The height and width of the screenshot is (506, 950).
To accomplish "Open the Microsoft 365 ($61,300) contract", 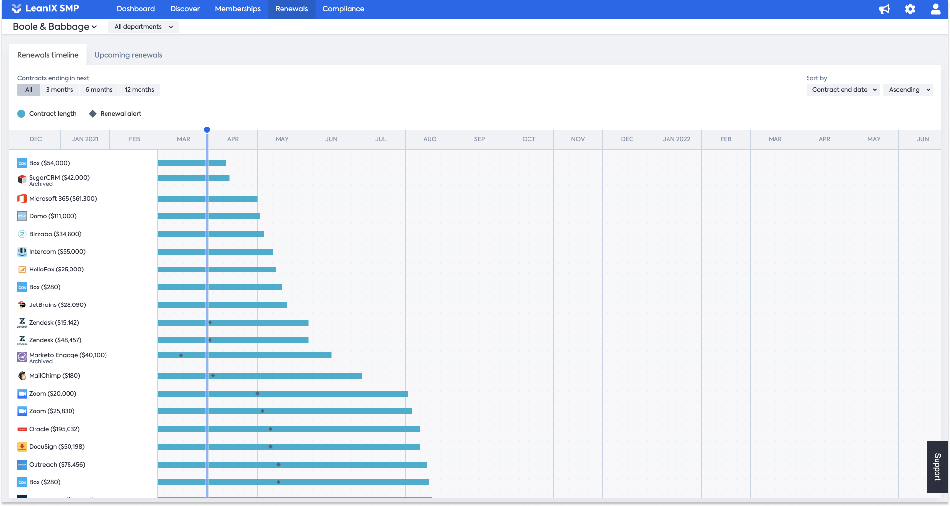I will click(63, 199).
